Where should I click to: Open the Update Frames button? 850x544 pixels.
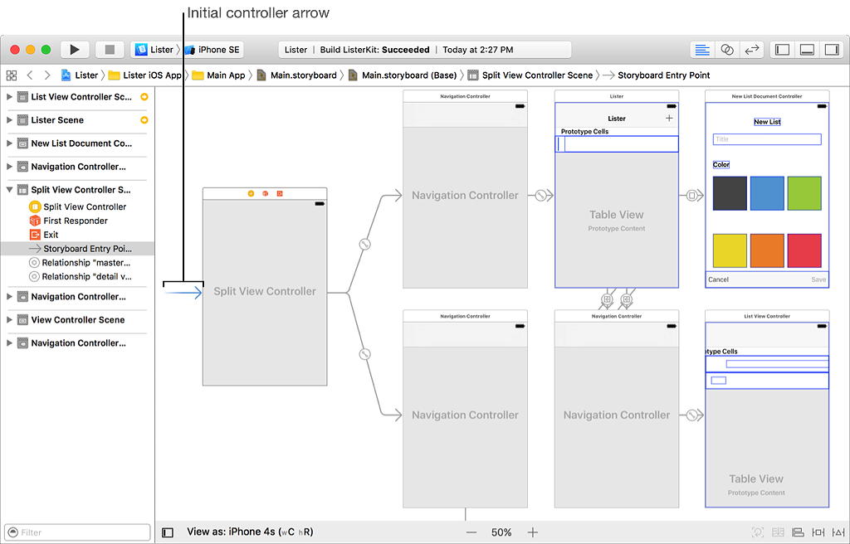758,532
